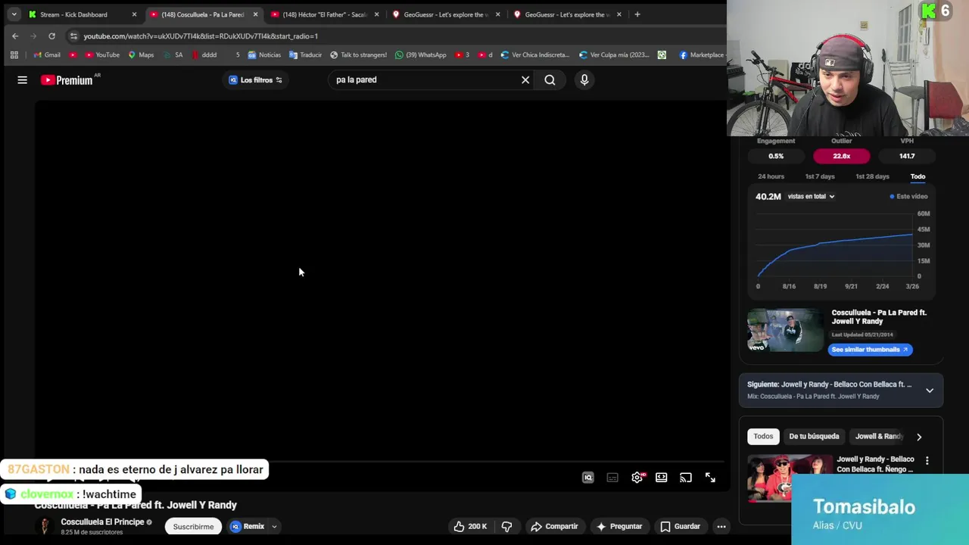Select the 1st 28 days stats range
This screenshot has width=969, height=545.
872,176
